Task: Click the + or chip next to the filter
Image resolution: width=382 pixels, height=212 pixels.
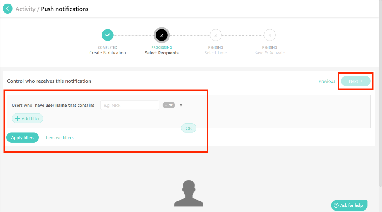Action: pyautogui.click(x=169, y=105)
